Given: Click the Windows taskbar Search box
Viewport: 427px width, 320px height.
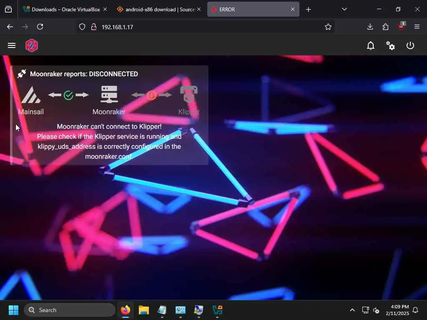Looking at the screenshot, I should coord(70,310).
